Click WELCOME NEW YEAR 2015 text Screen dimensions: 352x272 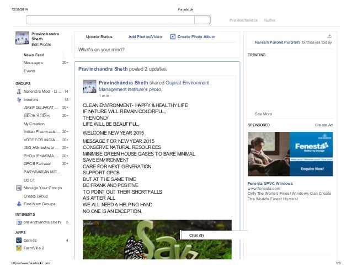pyautogui.click(x=113, y=133)
